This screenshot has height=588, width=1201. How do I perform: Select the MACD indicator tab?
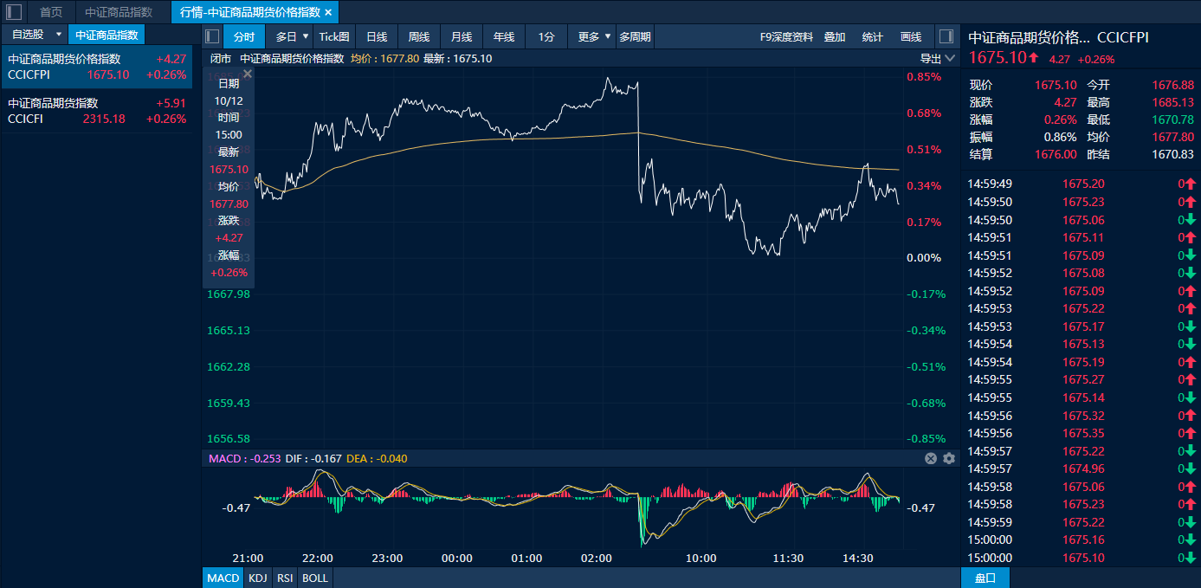tap(223, 578)
